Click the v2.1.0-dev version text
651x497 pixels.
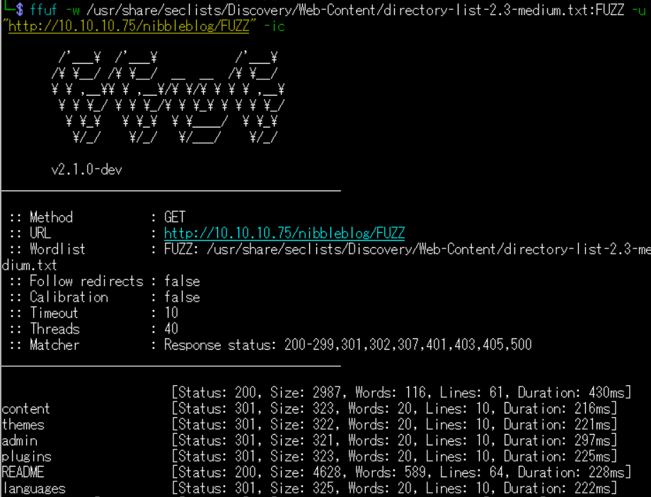pos(87,171)
